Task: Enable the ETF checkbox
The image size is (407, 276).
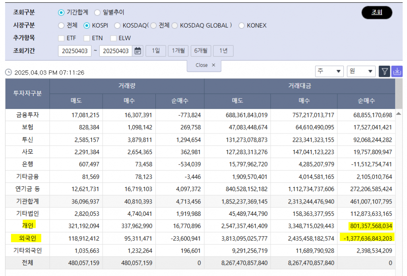Action: (x=61, y=38)
